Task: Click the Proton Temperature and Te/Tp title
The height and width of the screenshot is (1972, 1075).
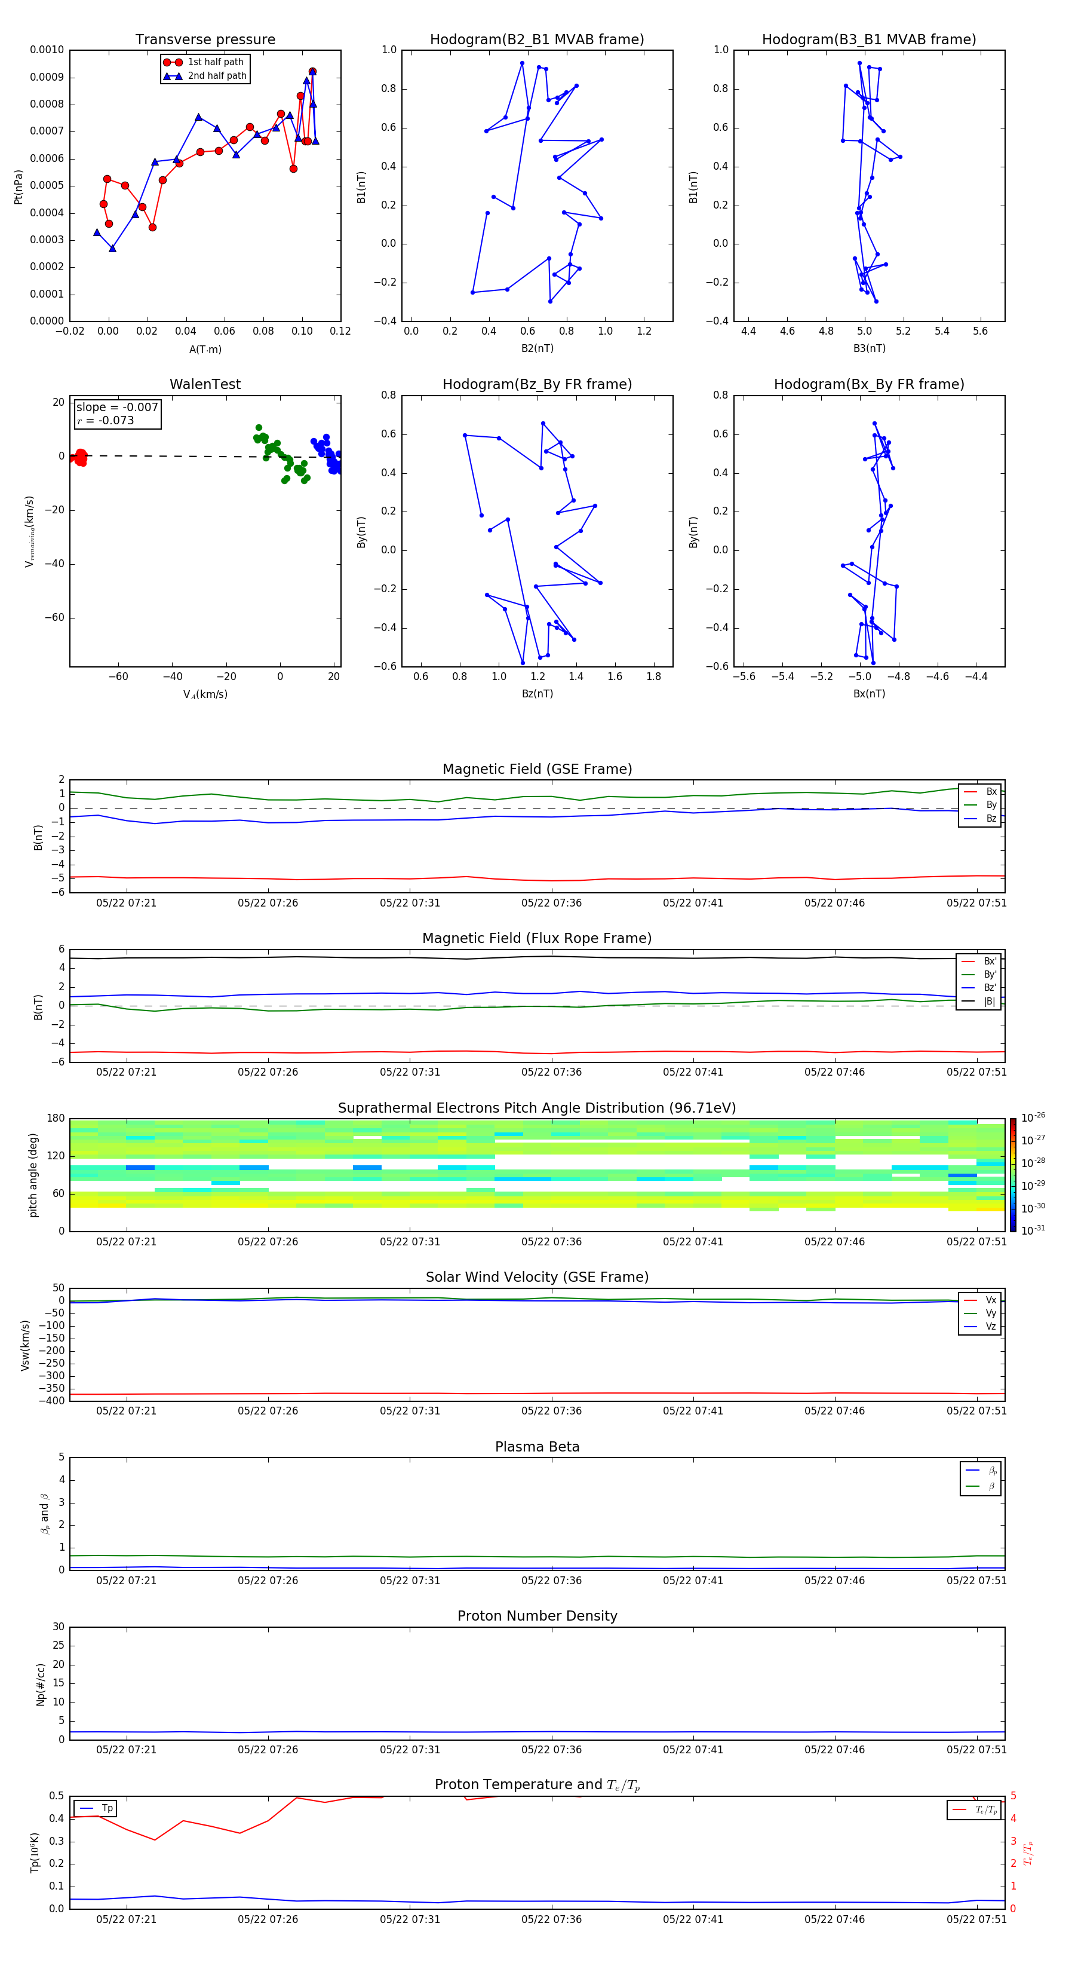Action: [x=537, y=1785]
